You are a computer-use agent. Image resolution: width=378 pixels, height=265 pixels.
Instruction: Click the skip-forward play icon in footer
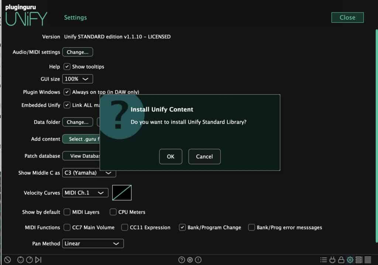coord(38,260)
